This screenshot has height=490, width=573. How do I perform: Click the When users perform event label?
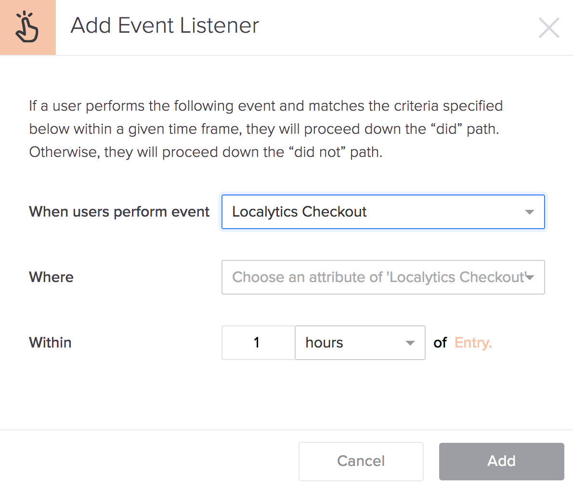coord(119,212)
